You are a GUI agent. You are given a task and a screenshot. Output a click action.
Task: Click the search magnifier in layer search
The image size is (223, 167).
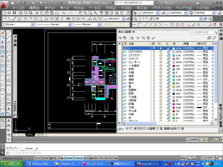(x=216, y=32)
